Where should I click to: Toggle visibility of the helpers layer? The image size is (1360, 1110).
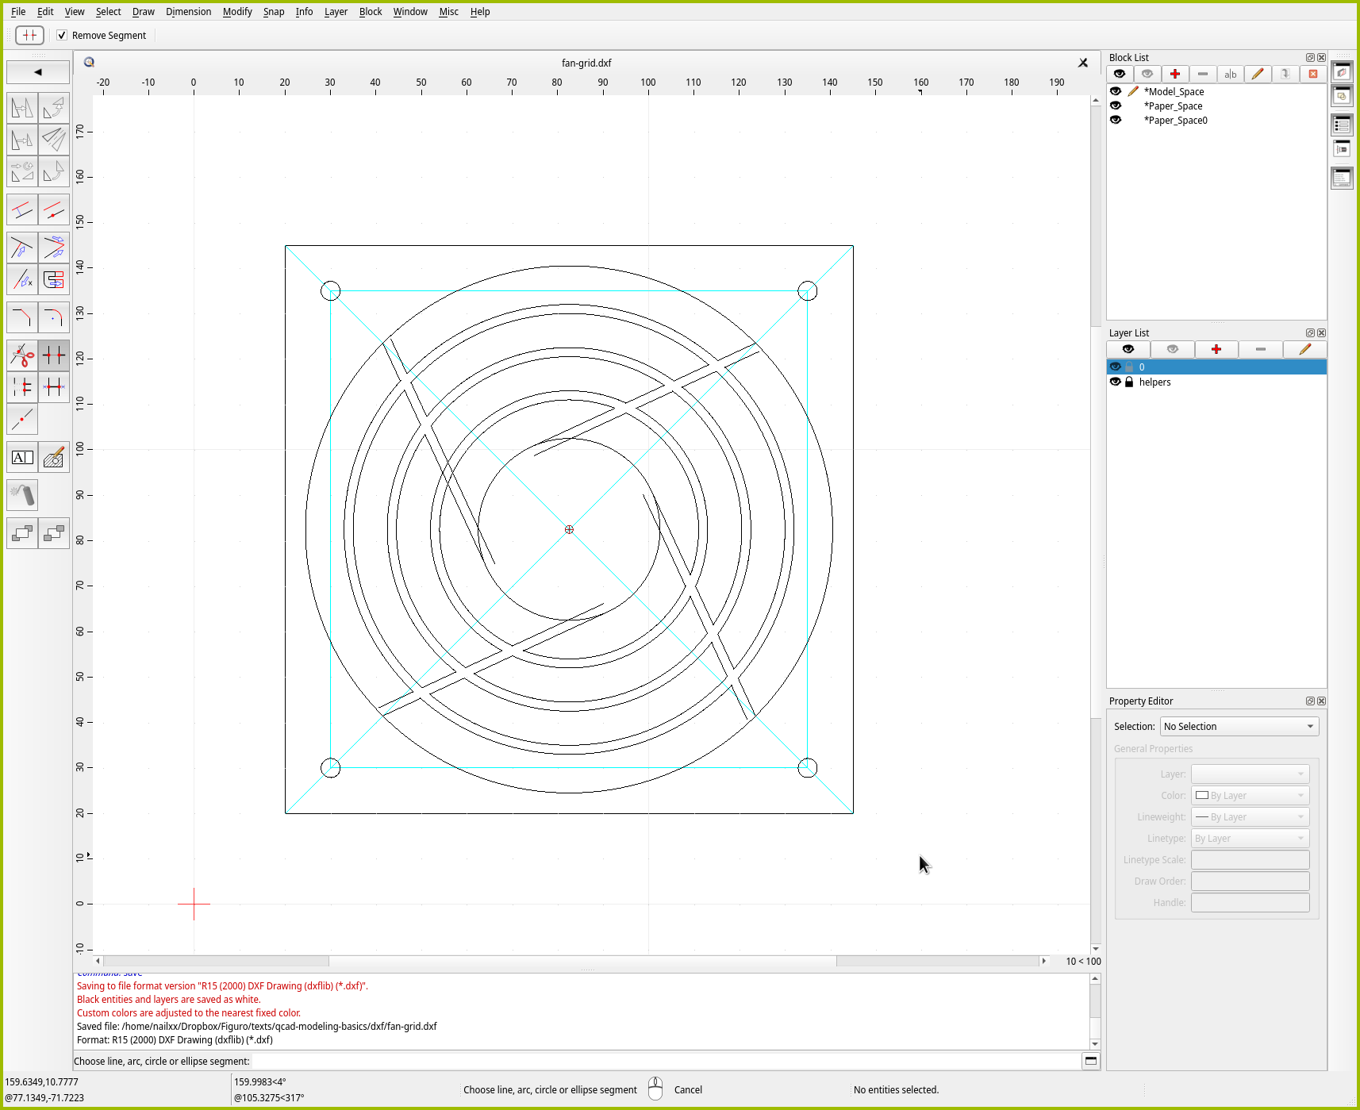1116,382
